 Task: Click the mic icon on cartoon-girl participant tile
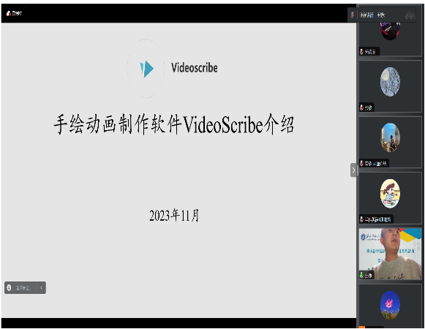[x=361, y=219]
